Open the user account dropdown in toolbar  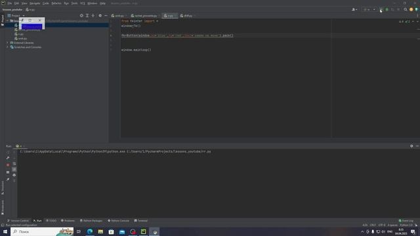point(354,10)
